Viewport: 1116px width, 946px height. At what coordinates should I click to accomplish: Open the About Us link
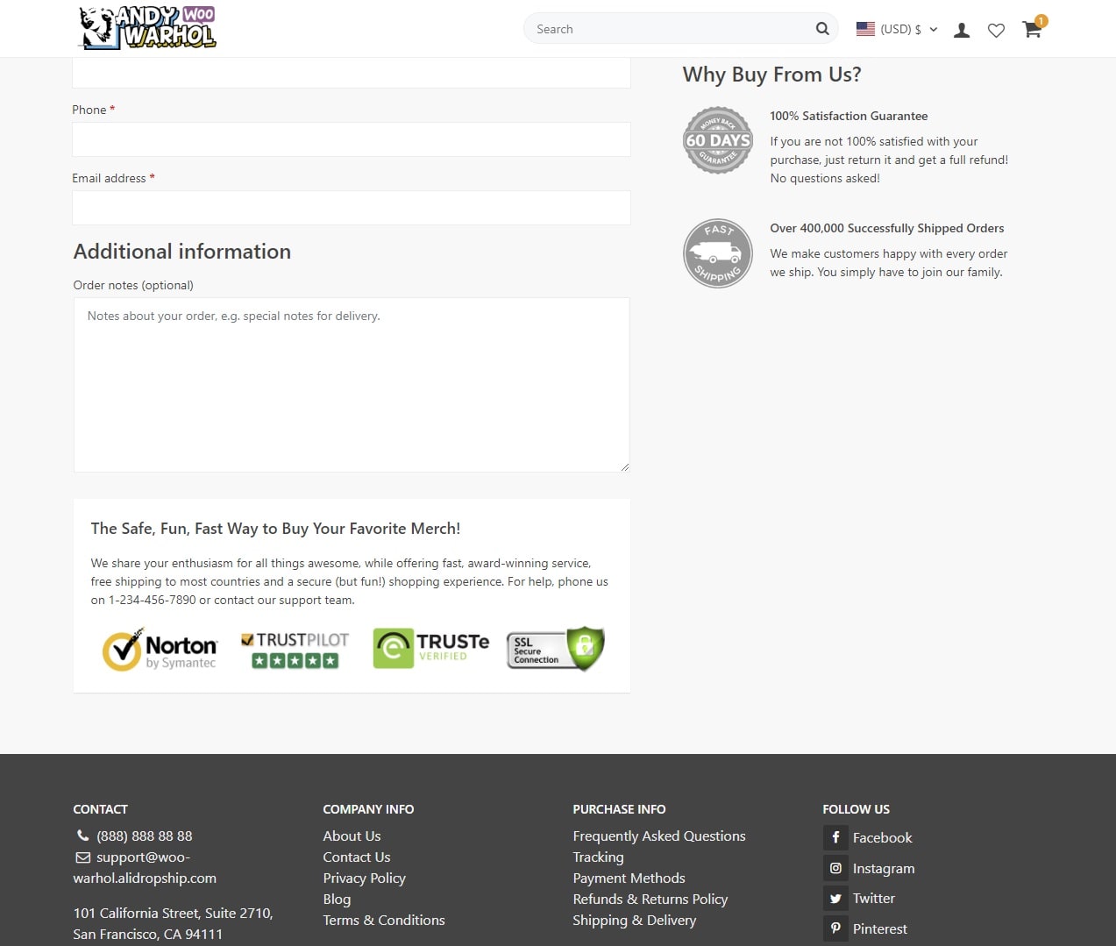click(x=352, y=836)
